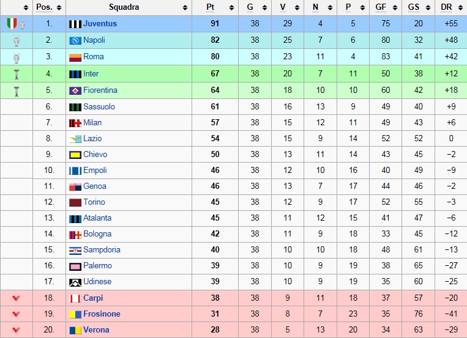
Task: Sort table by Pos. column arrows
Action: (x=59, y=8)
